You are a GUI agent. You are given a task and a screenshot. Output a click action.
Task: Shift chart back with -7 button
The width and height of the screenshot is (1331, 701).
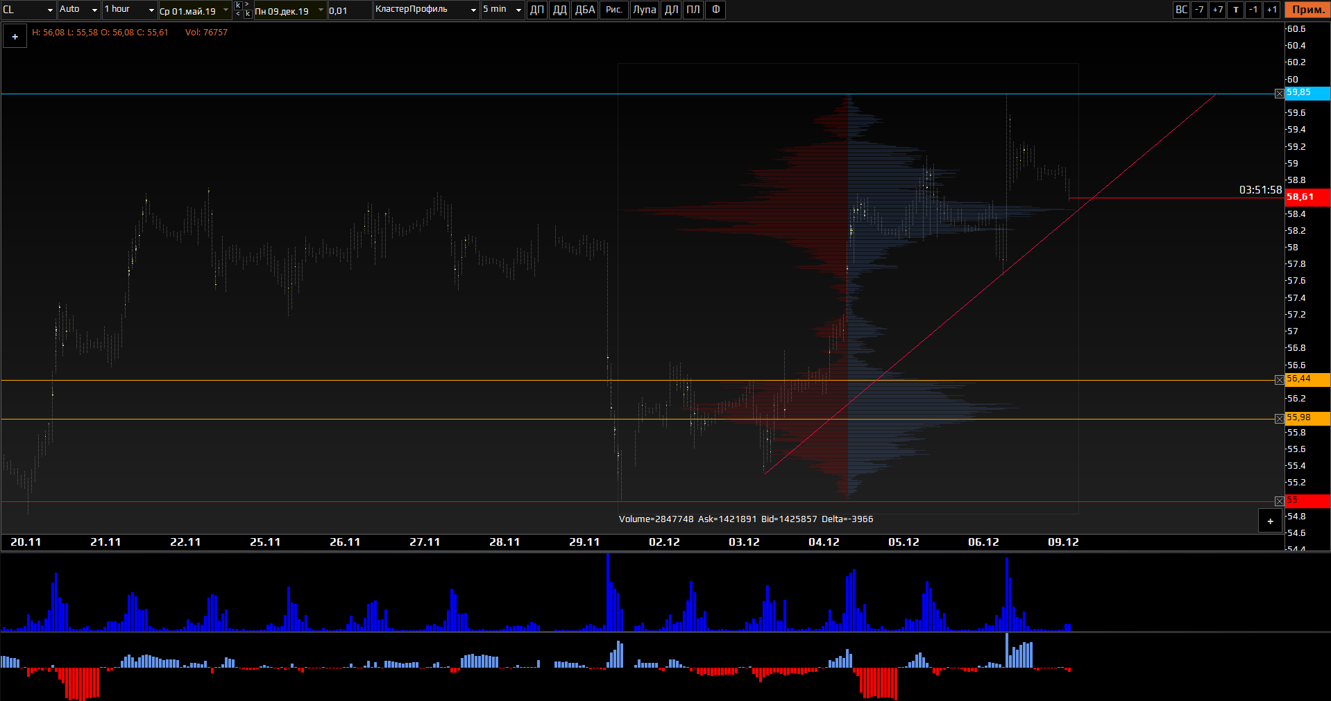click(x=1199, y=10)
